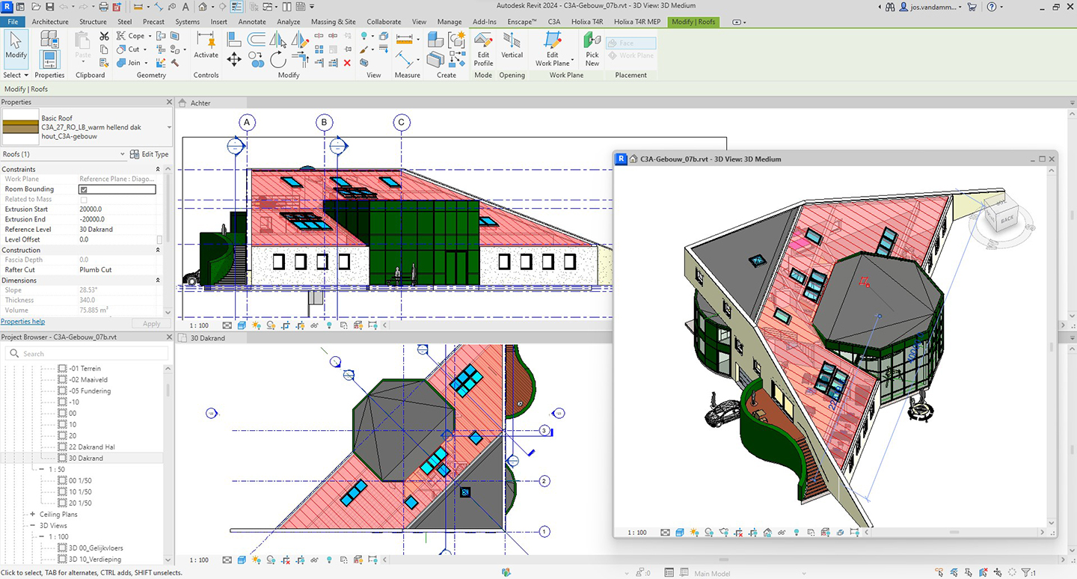Switch to the Enscape ribbon tab

522,22
